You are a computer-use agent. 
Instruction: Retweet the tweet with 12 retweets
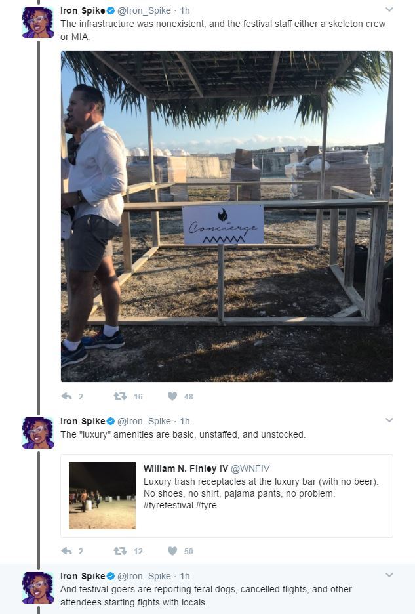[120, 551]
